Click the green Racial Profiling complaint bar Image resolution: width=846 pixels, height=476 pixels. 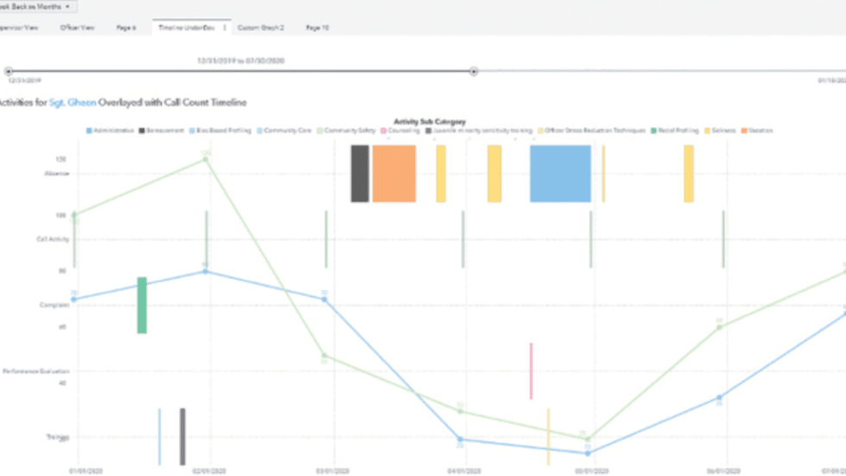coord(142,305)
